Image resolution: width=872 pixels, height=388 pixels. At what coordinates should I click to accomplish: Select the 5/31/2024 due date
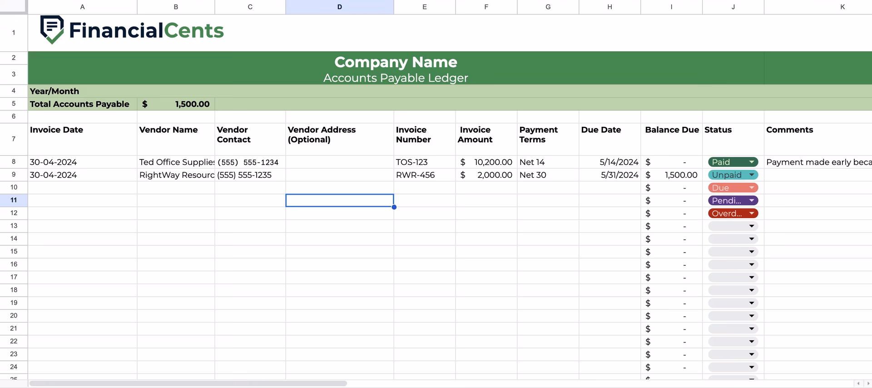(610, 175)
